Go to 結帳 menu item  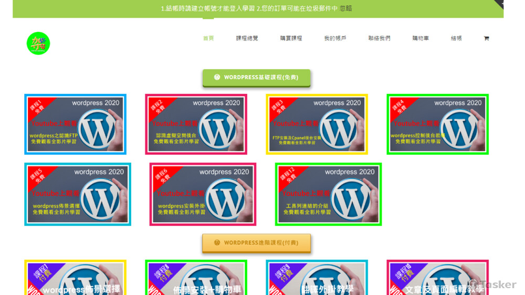point(456,38)
